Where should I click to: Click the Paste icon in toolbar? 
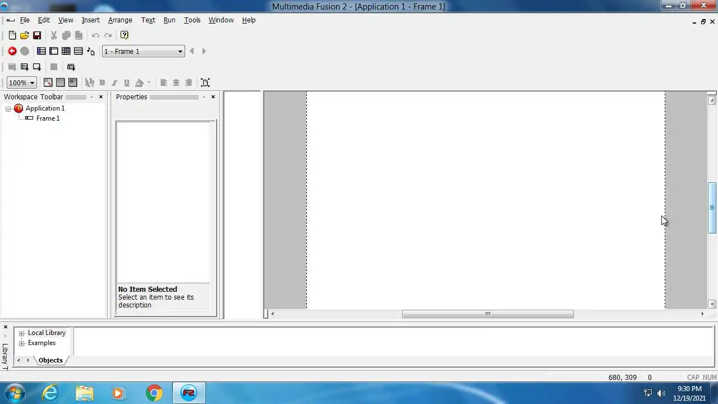coord(79,35)
